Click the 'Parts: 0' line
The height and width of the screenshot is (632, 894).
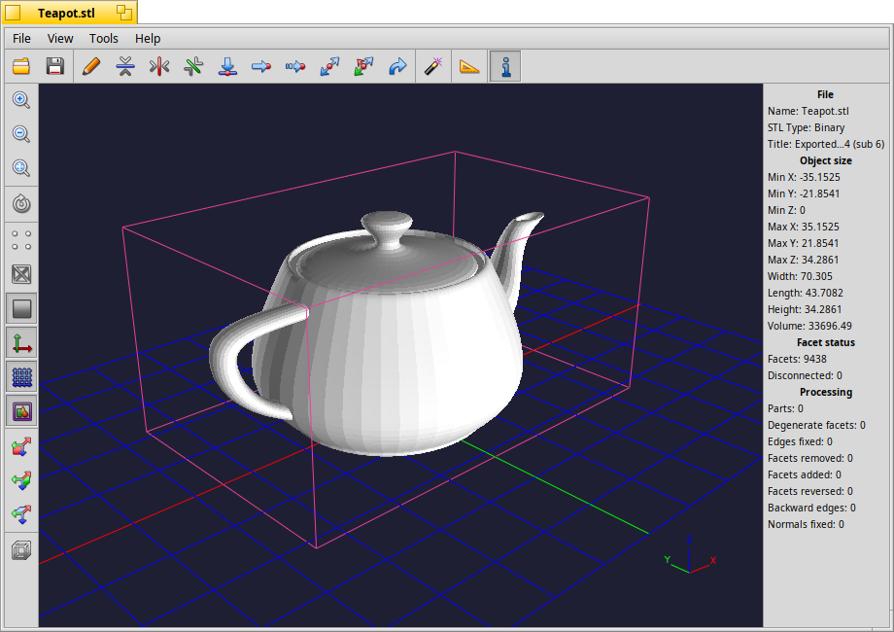(x=785, y=409)
